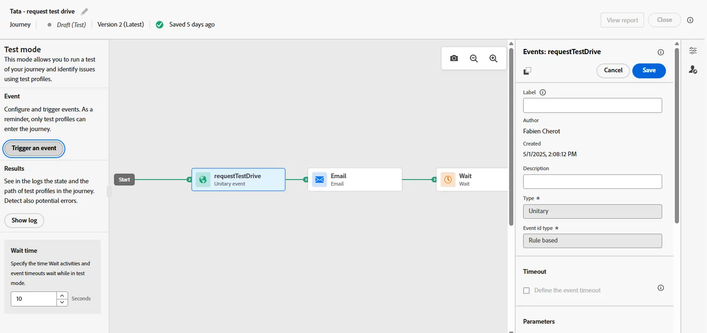Zoom in on the journey canvas
This screenshot has width=707, height=333.
(x=493, y=58)
